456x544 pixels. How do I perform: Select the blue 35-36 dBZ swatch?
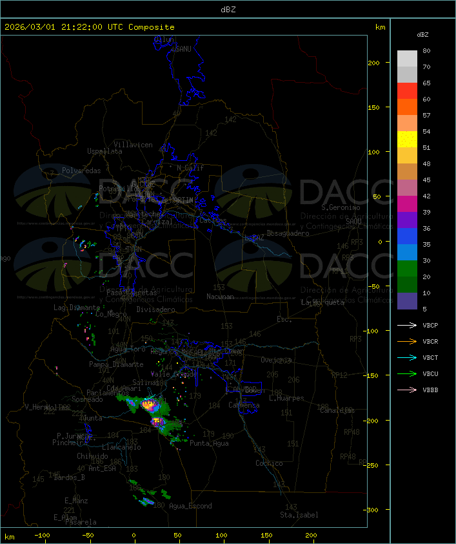click(x=407, y=236)
